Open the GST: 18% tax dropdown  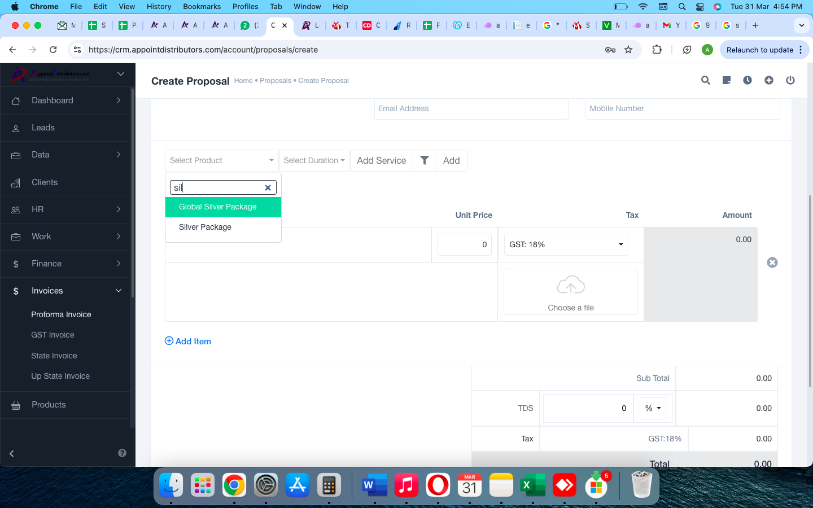(566, 244)
